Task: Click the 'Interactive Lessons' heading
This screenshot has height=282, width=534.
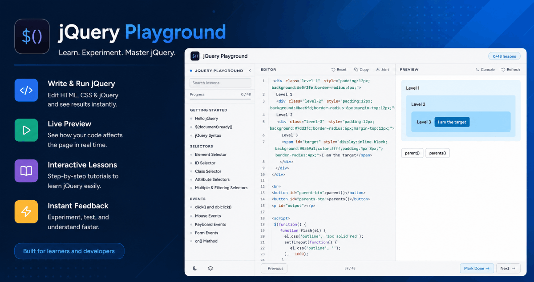Action: [82, 165]
